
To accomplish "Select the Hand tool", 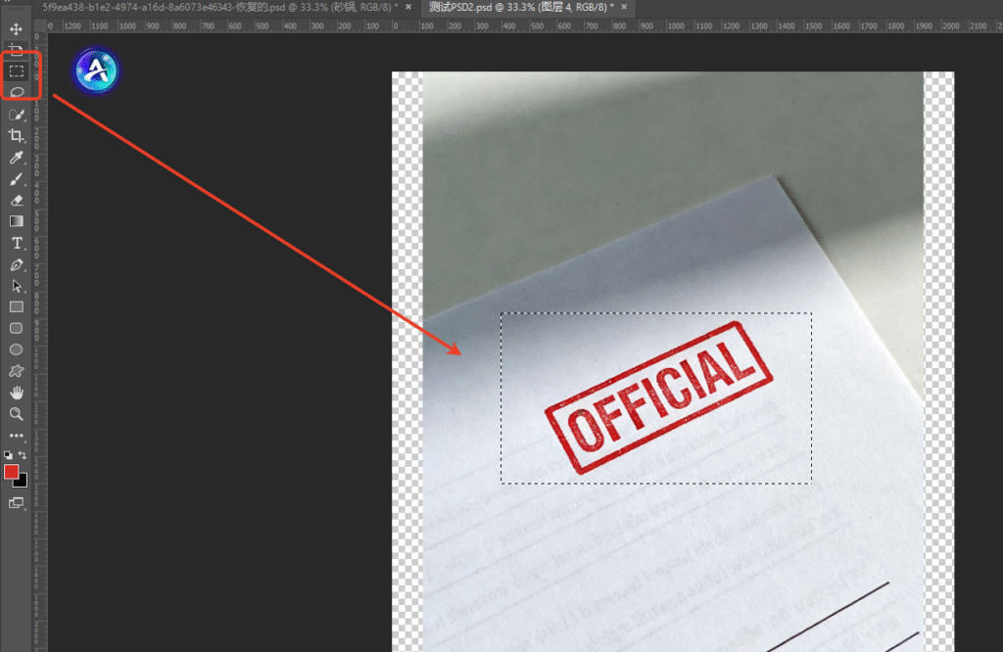I will (x=16, y=393).
